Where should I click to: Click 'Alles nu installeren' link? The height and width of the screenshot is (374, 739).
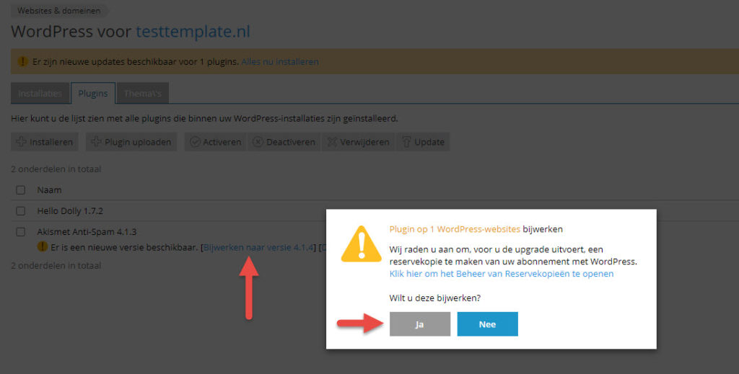pyautogui.click(x=280, y=62)
